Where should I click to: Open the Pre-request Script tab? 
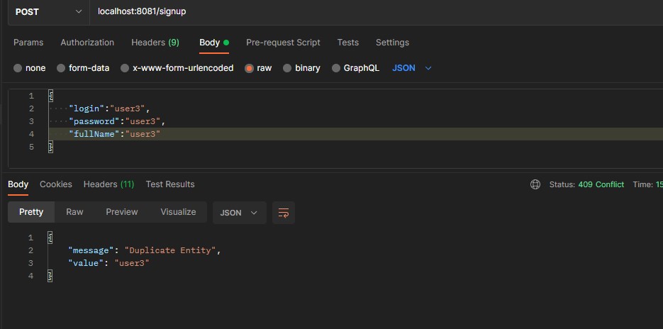tap(283, 43)
